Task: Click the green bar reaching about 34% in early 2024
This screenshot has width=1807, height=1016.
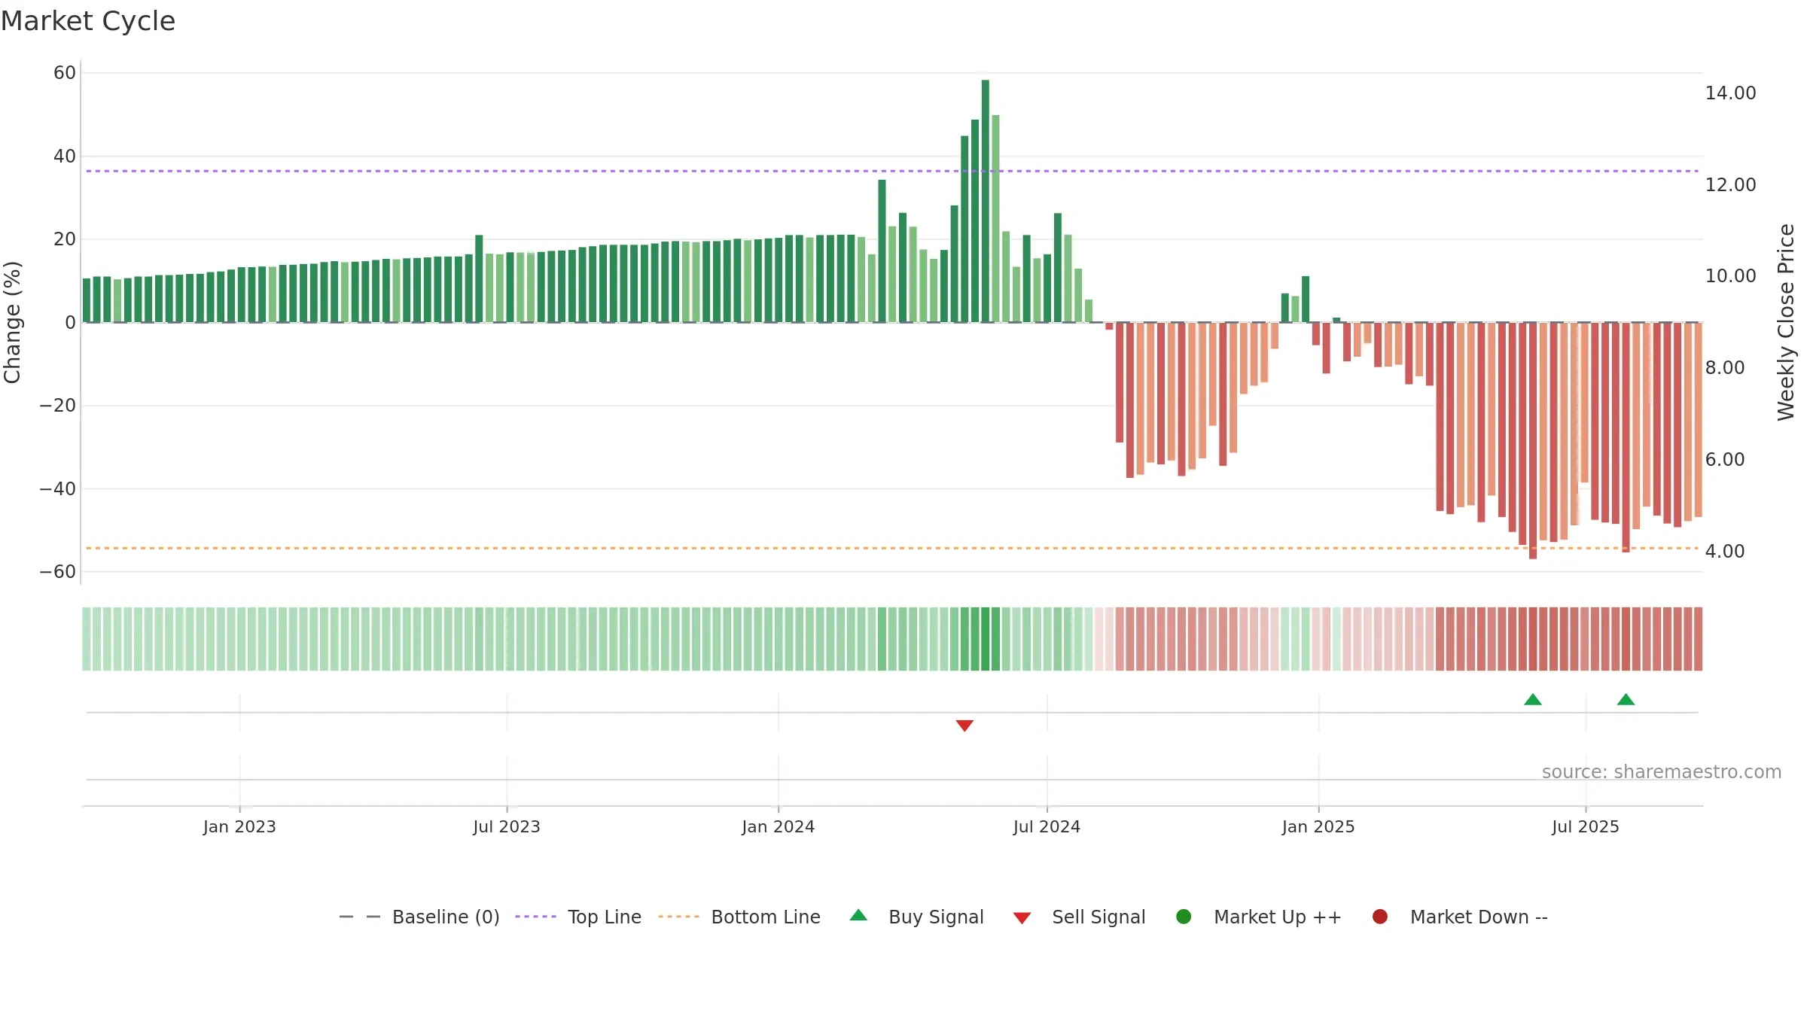Action: point(882,251)
